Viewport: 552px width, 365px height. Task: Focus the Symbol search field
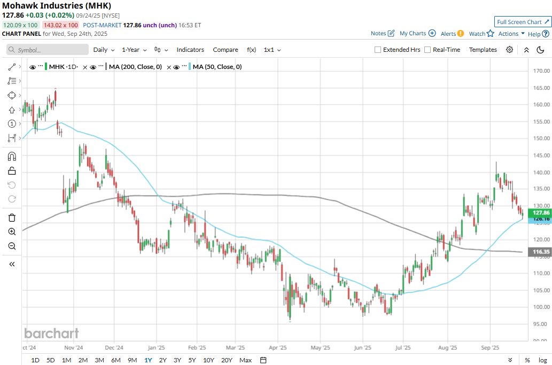pyautogui.click(x=48, y=50)
